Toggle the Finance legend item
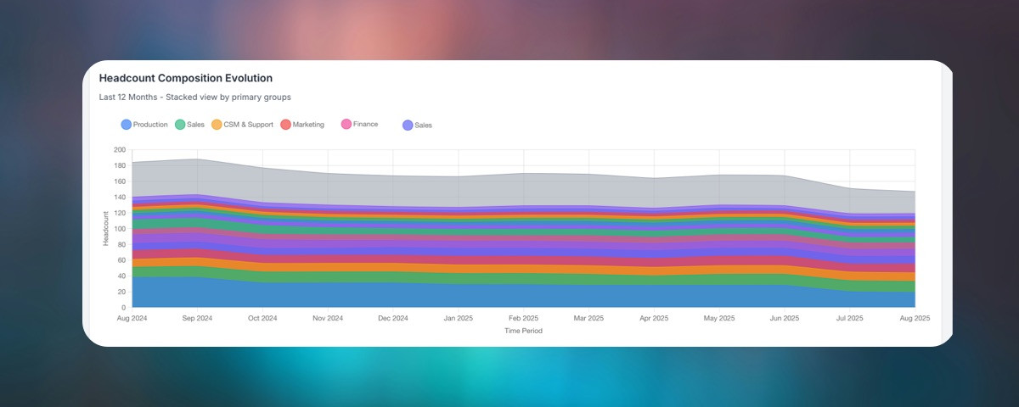This screenshot has width=1019, height=407. (359, 125)
